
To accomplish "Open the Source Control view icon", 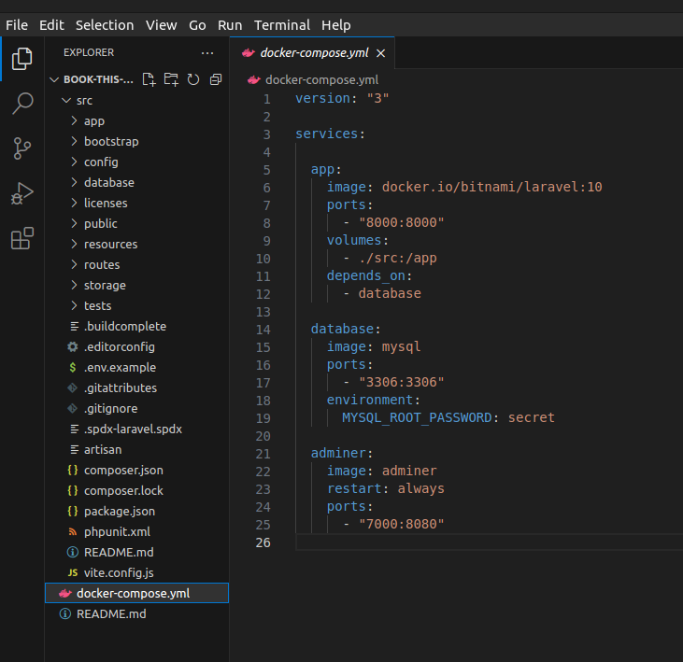I will pos(21,148).
